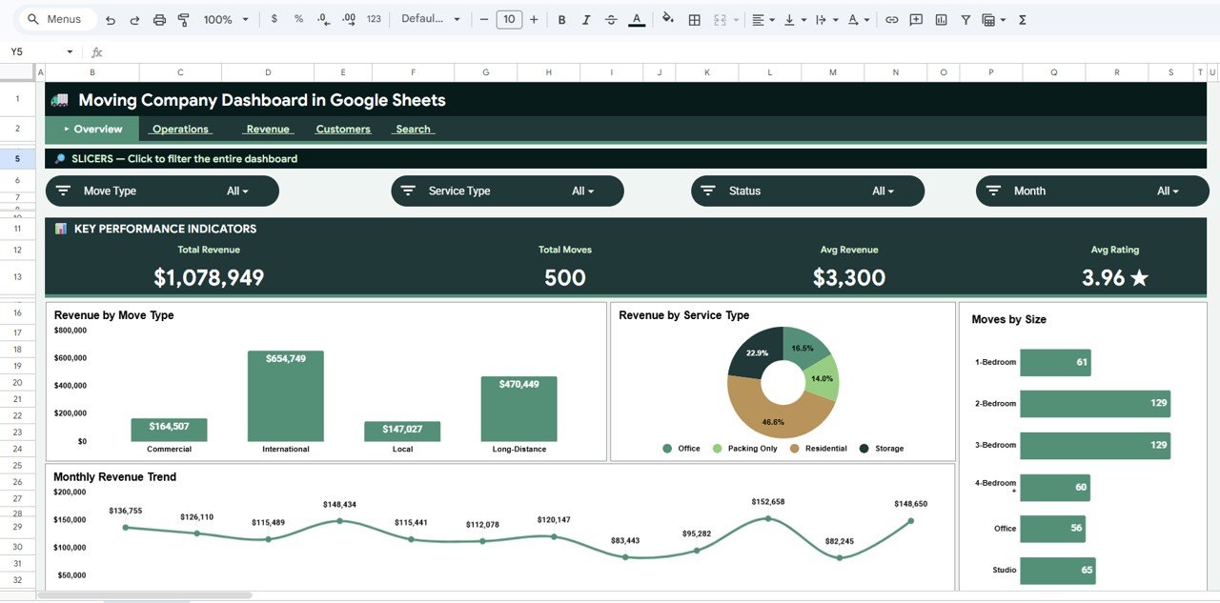
Task: Click the Functions sigma icon
Action: (1023, 19)
